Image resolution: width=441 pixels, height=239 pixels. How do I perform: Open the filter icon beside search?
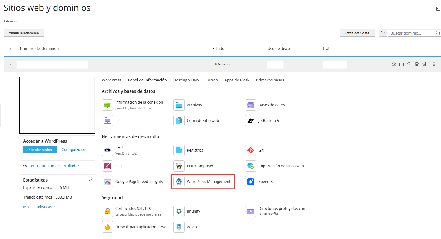coord(383,33)
